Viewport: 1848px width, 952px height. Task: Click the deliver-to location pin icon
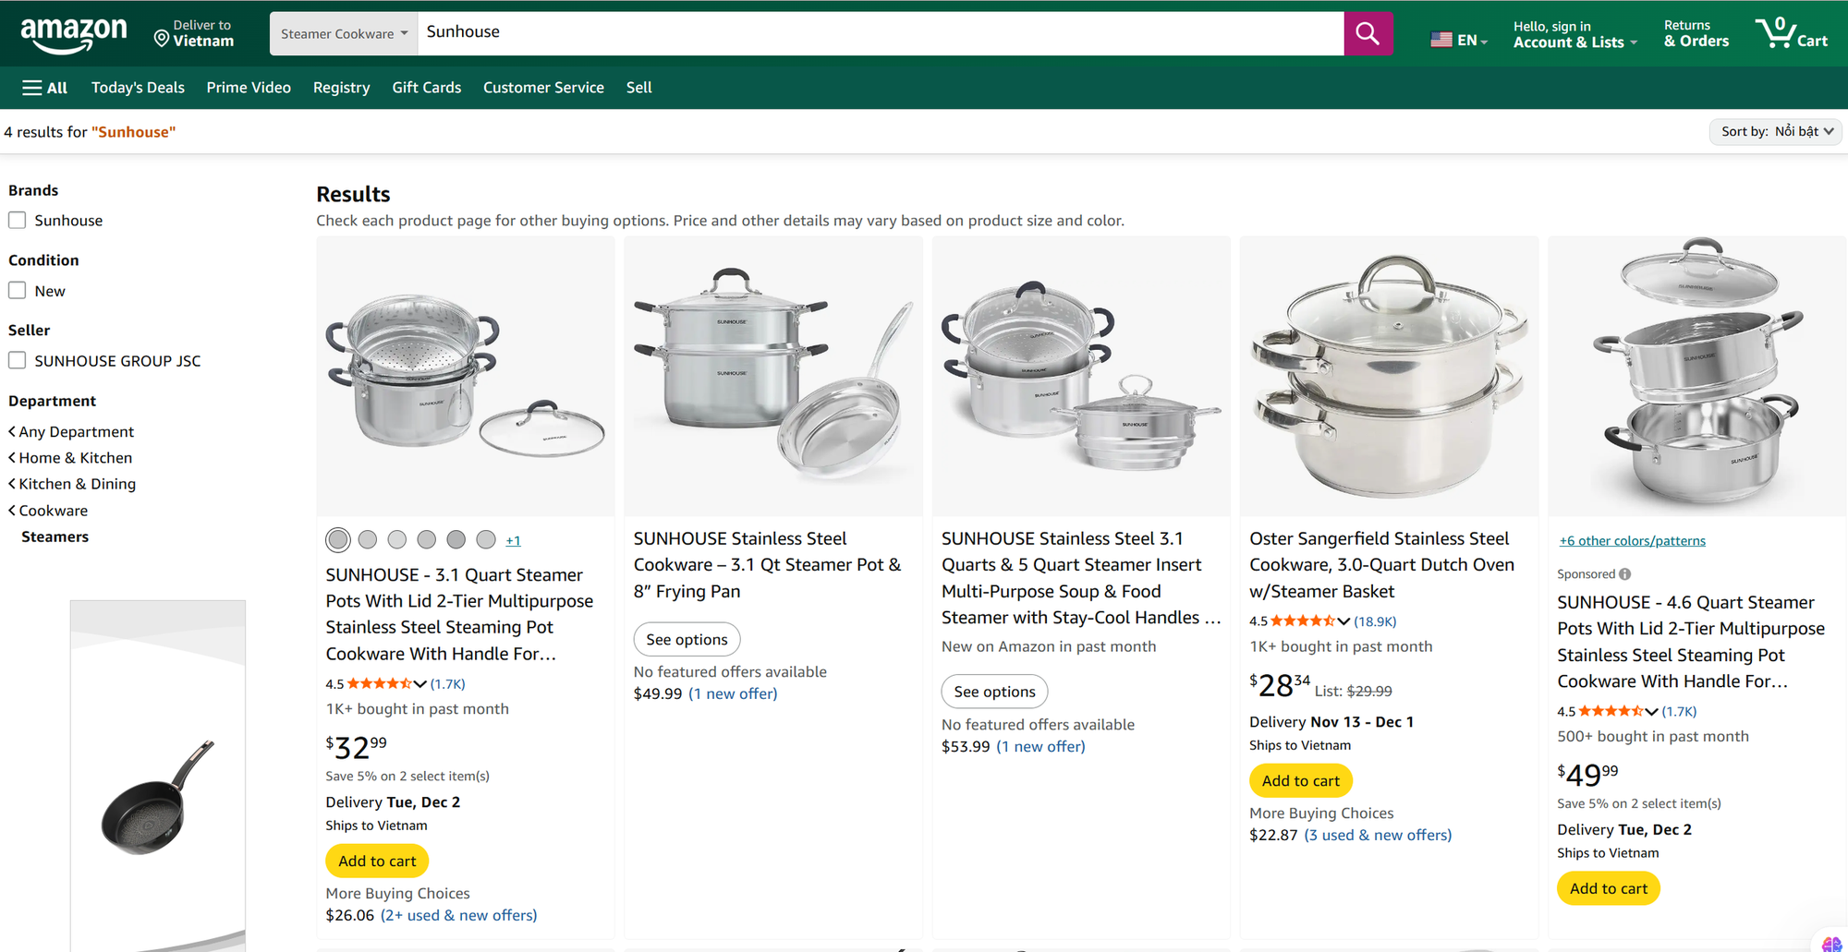coord(162,38)
